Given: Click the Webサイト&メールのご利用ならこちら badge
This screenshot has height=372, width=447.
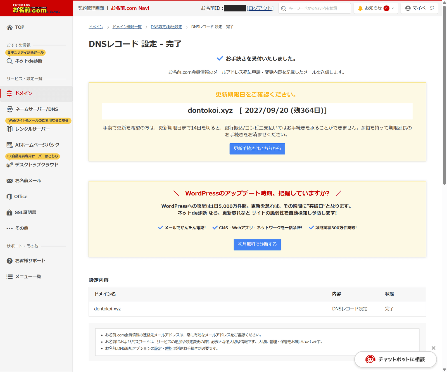Looking at the screenshot, I should coord(38,120).
